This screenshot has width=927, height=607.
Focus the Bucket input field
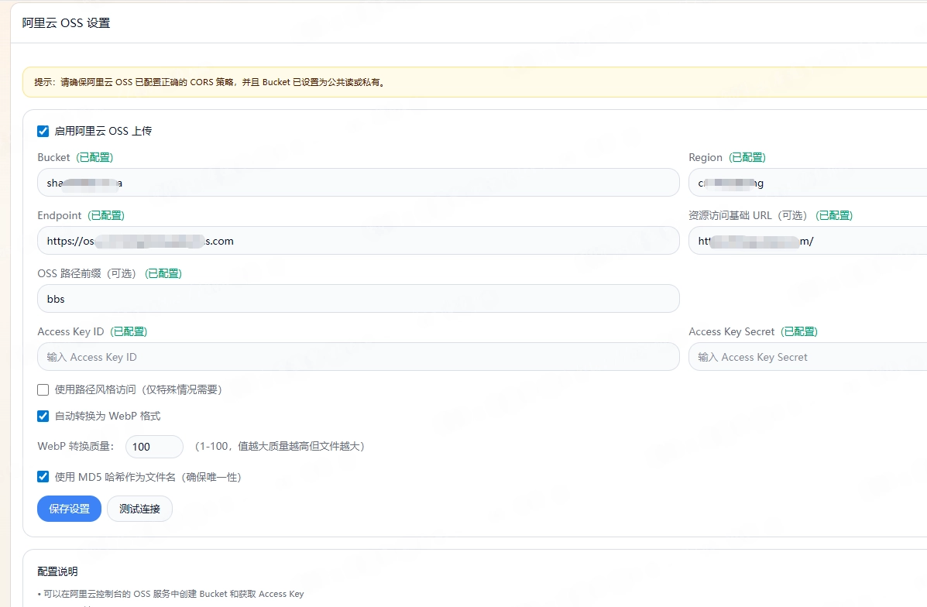(359, 183)
